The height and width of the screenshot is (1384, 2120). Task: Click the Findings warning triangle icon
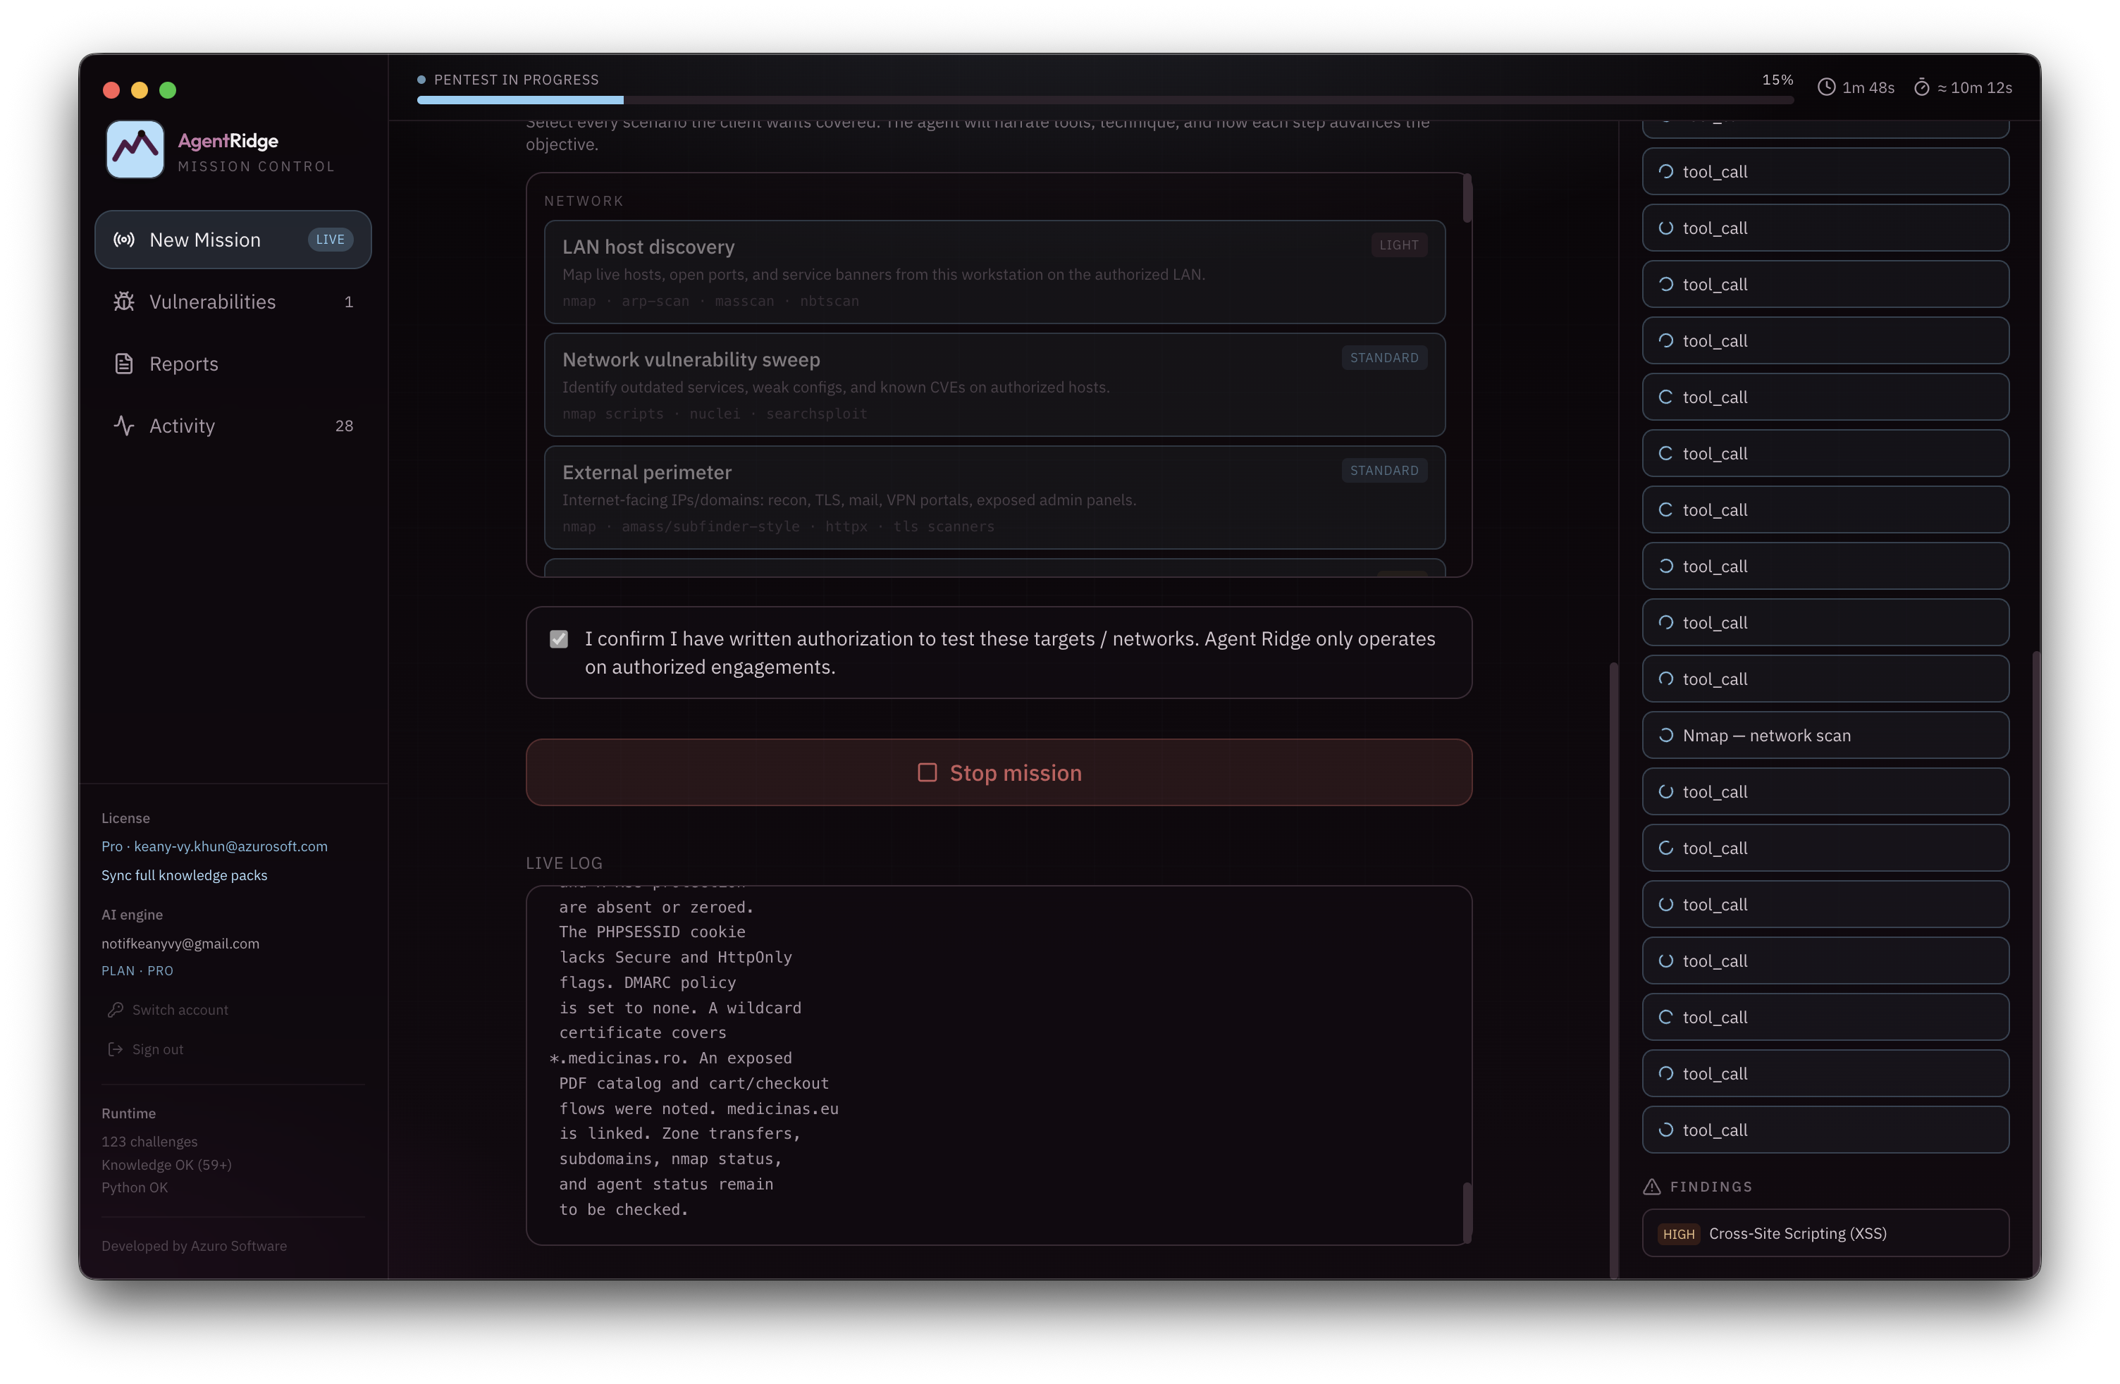point(1651,1186)
